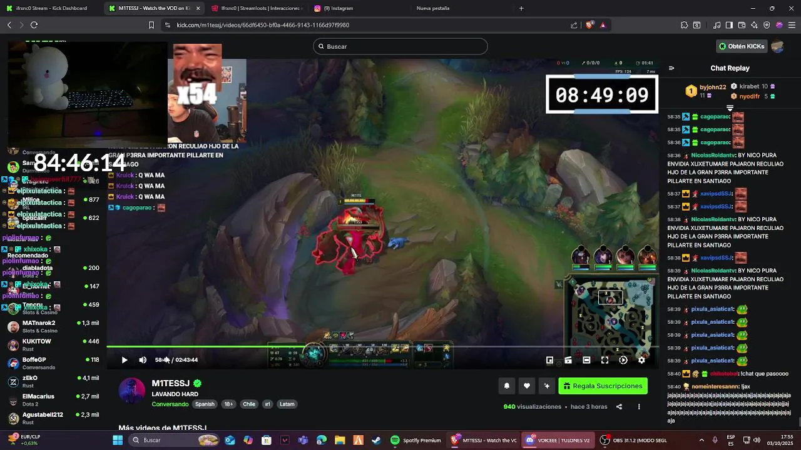The height and width of the screenshot is (450, 801).
Task: Toggle Brave Shields lion icon
Action: [589, 25]
